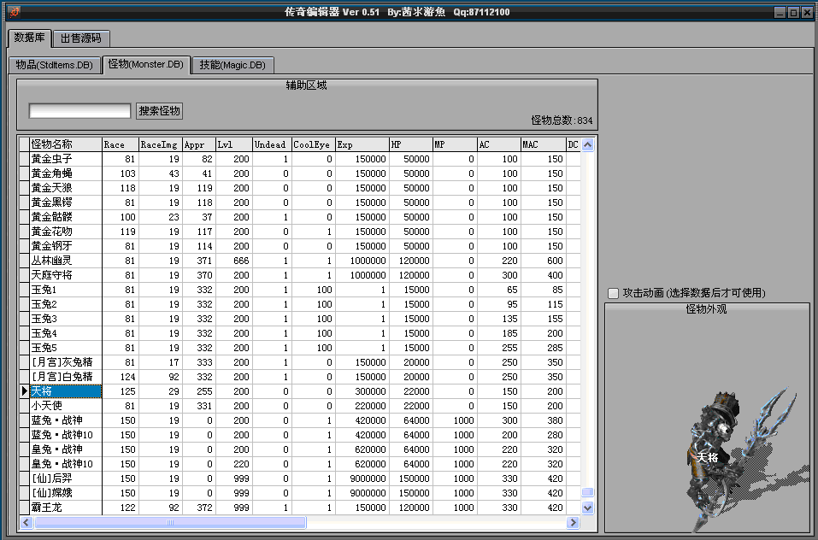Image resolution: width=818 pixels, height=540 pixels.
Task: Click the current-row arrow beside 天将
Action: pyautogui.click(x=24, y=391)
